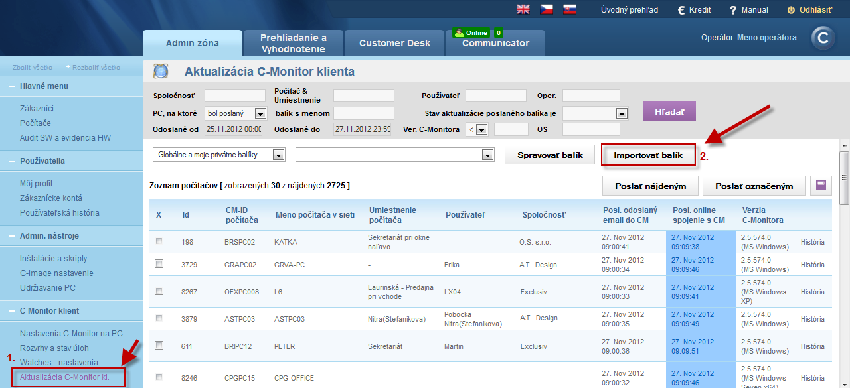Click operator name Meno operátora
This screenshot has height=388, width=850.
click(767, 38)
